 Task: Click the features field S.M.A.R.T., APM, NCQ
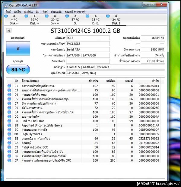(116, 73)
